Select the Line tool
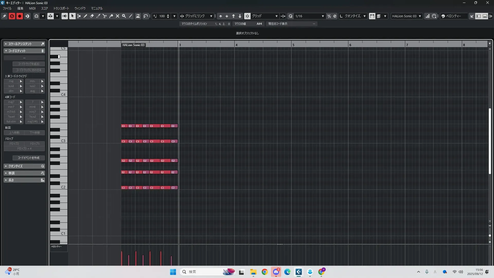The image size is (494, 278). coord(131,16)
